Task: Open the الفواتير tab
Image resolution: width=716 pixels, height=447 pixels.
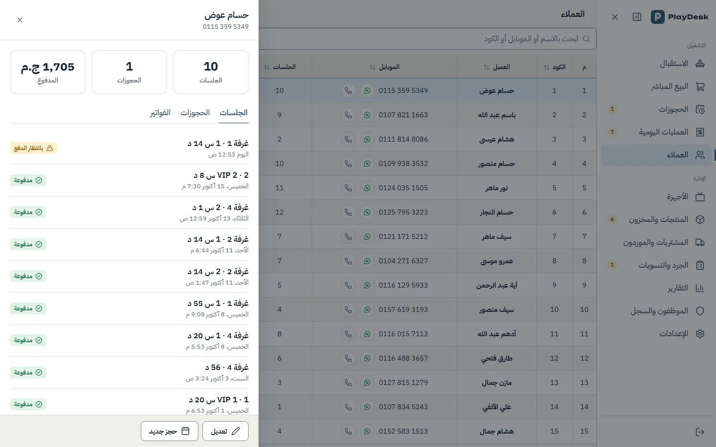Action: [x=160, y=113]
